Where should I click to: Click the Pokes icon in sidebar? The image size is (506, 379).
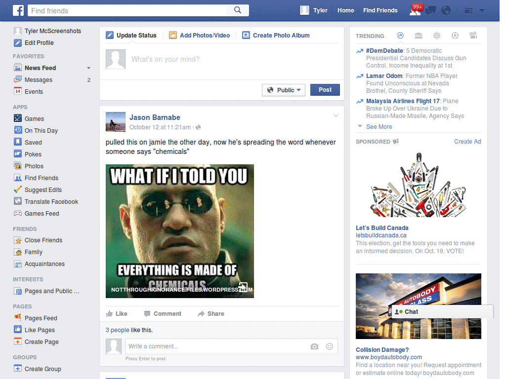tap(18, 154)
